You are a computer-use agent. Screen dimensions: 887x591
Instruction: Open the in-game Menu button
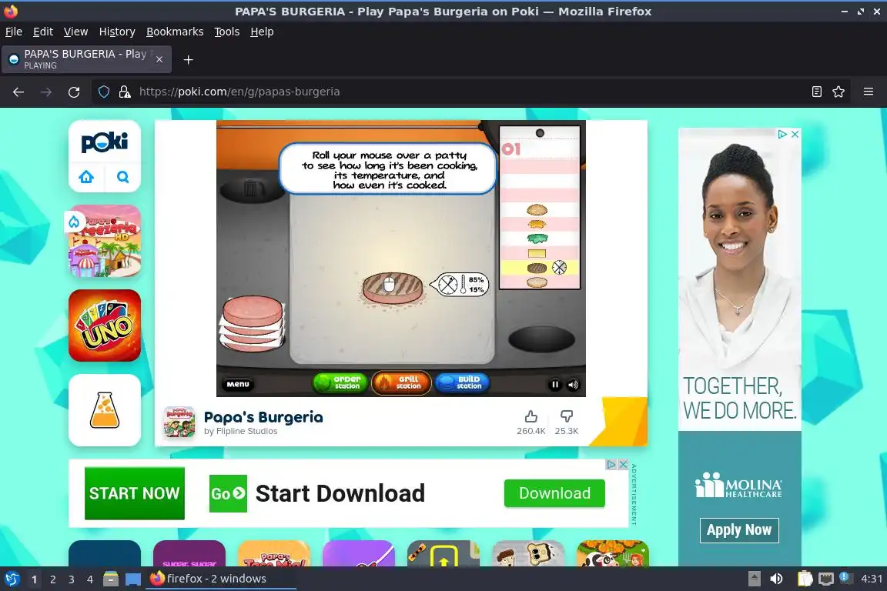pos(238,384)
